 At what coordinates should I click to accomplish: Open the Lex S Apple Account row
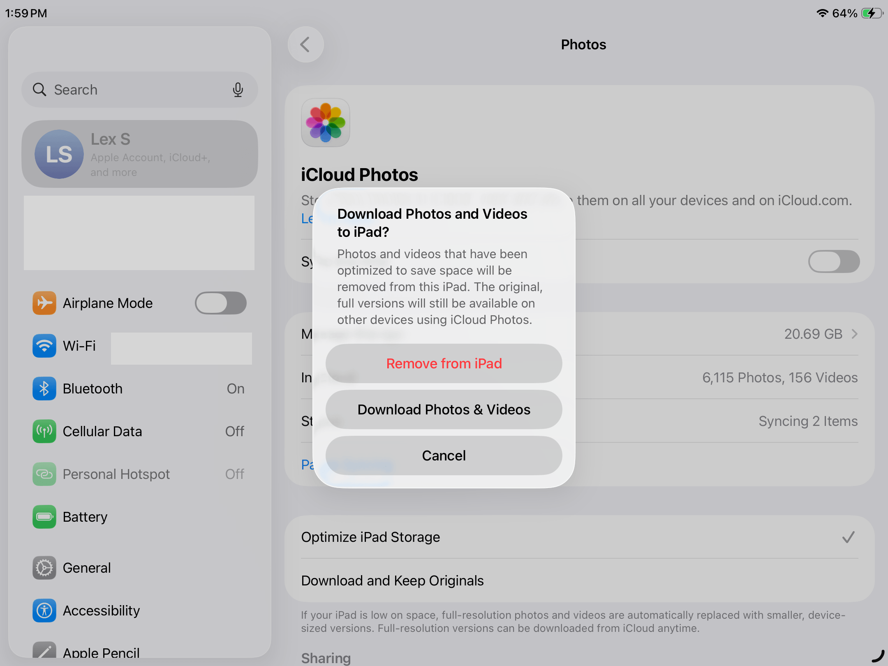pyautogui.click(x=140, y=154)
